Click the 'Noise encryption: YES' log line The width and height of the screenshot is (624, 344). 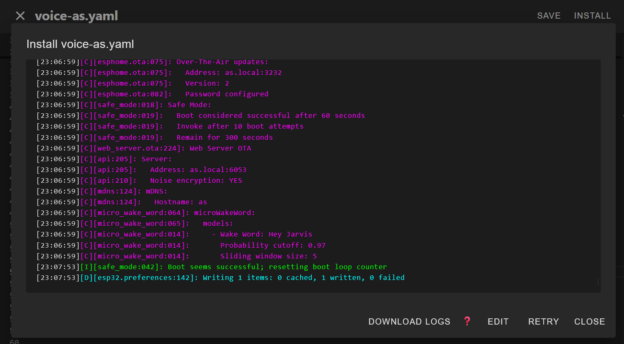196,181
